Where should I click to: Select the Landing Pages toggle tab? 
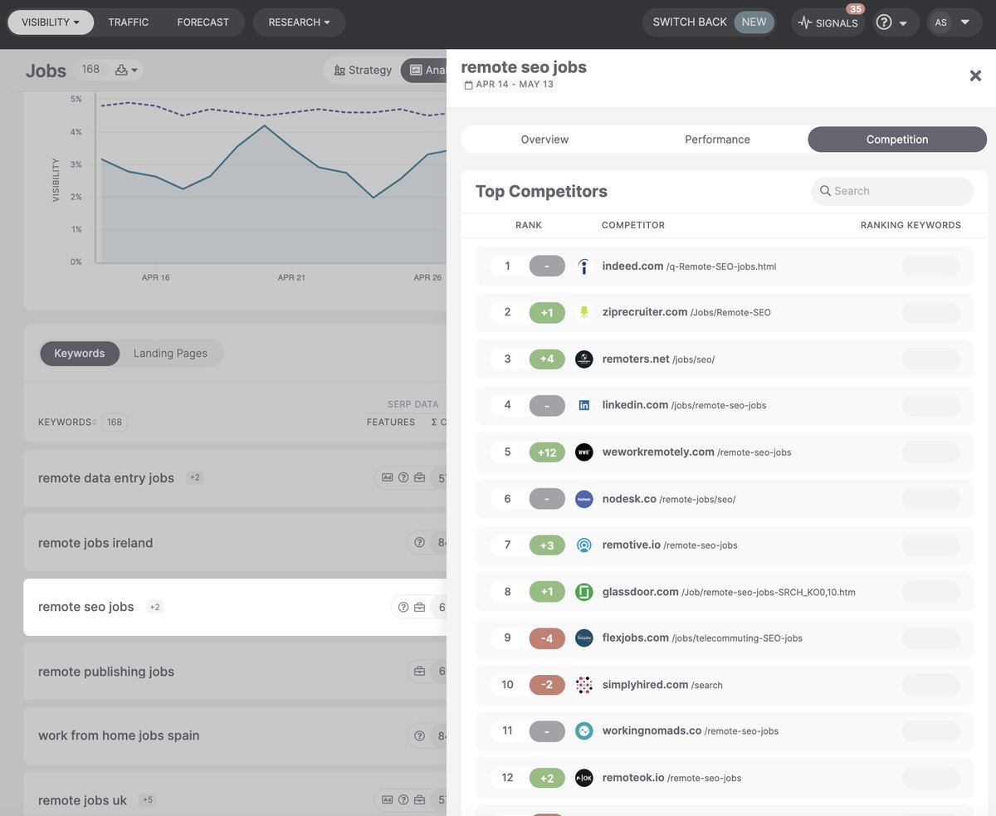click(170, 354)
